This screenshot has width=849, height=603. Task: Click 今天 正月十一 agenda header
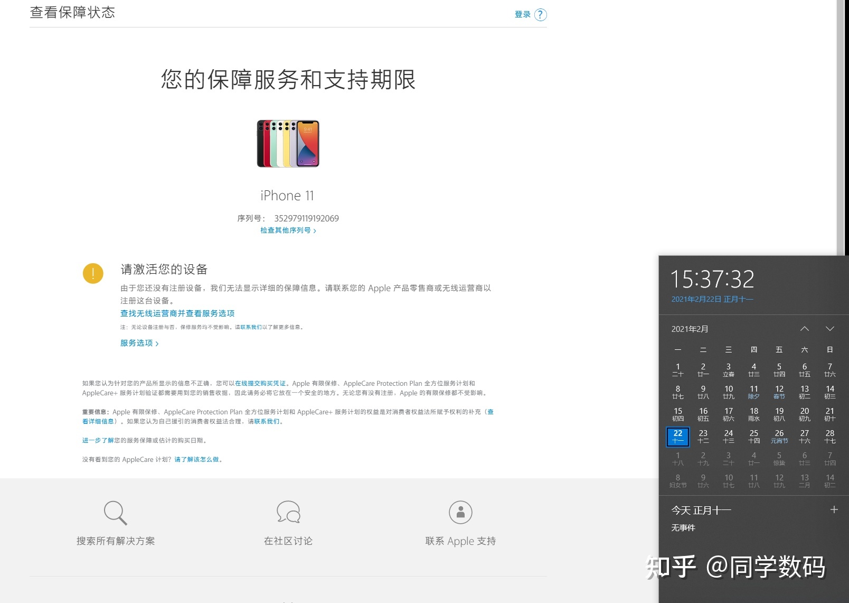point(701,510)
